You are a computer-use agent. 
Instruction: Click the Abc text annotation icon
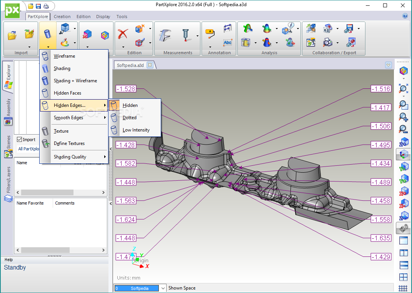click(x=228, y=42)
